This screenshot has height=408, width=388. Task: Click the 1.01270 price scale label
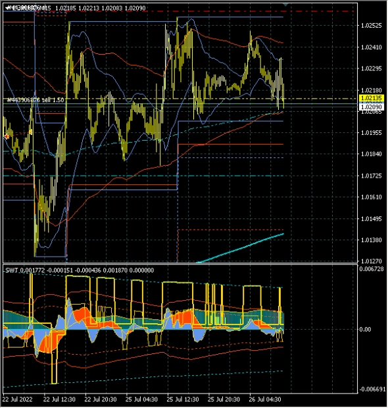click(372, 261)
